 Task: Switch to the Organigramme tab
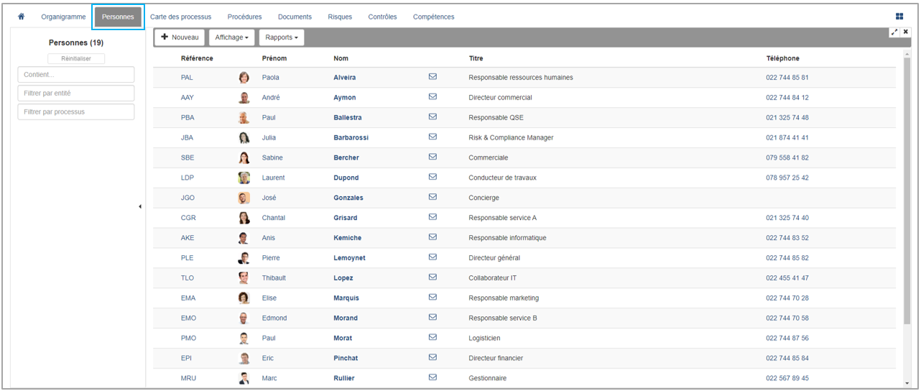(63, 17)
